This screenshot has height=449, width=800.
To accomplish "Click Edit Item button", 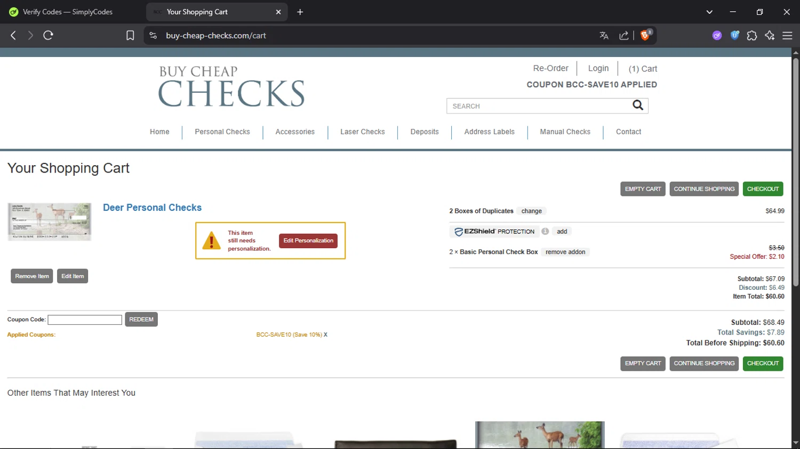I will coord(73,276).
